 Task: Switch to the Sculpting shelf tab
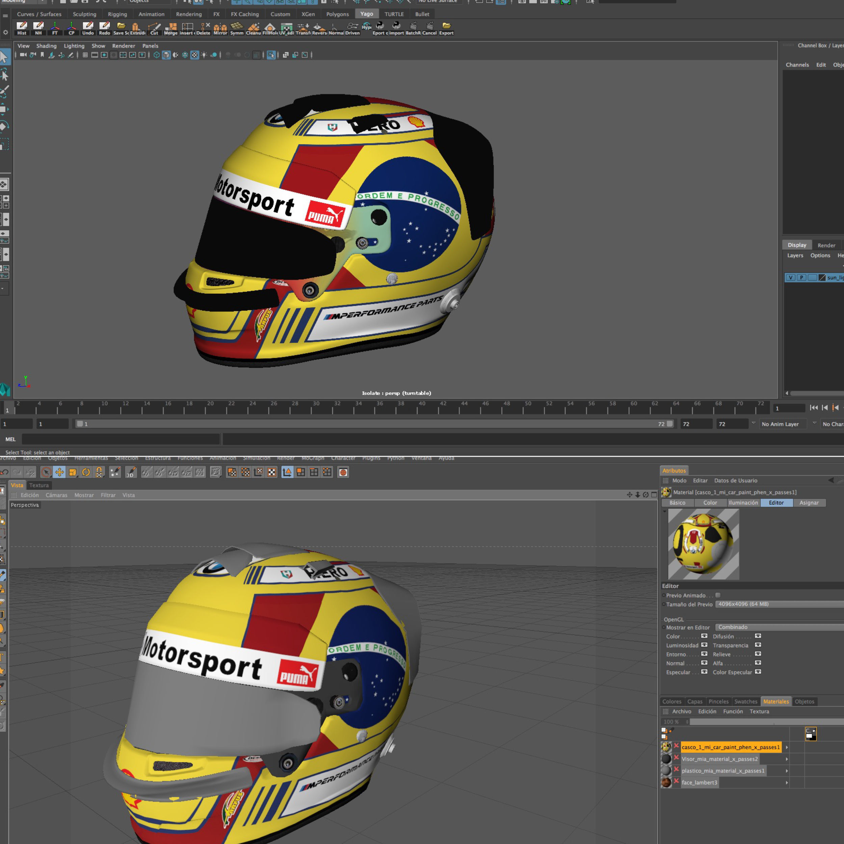84,14
